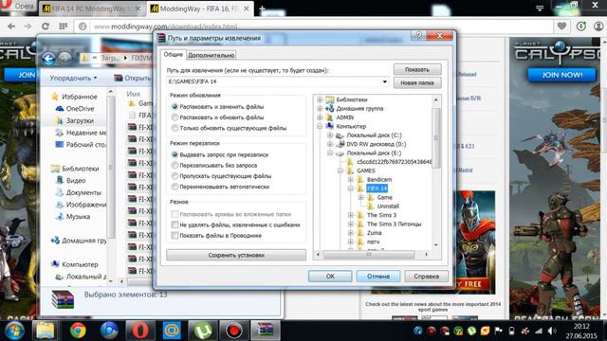Image resolution: width=607 pixels, height=341 pixels.
Task: Select the Uninstall folder in the tree
Action: 388,206
